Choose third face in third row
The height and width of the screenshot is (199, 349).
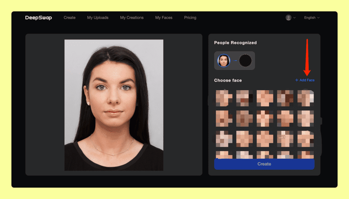click(265, 139)
